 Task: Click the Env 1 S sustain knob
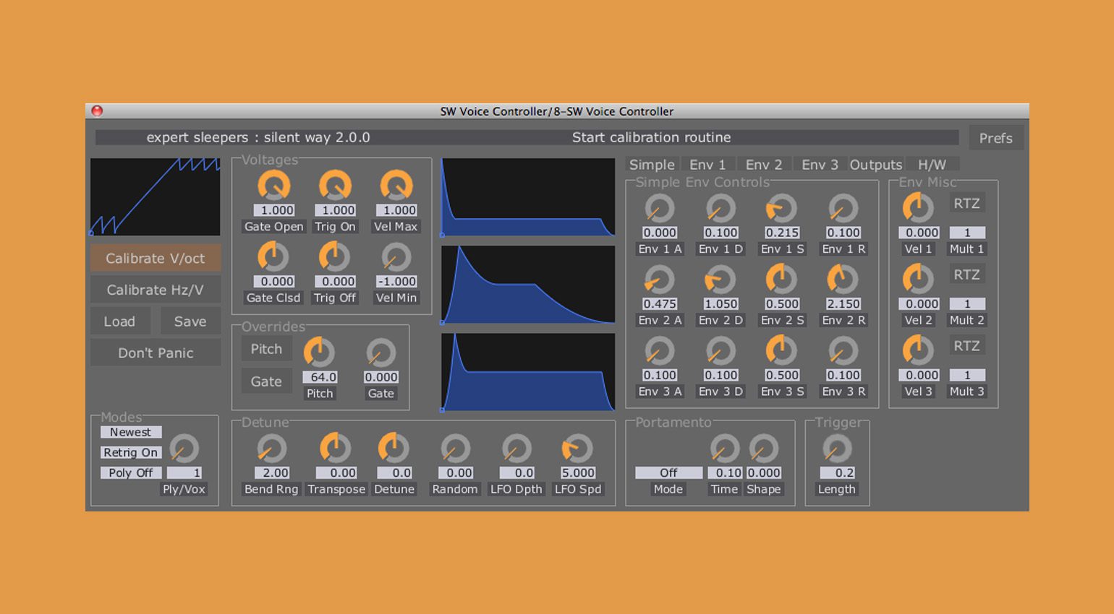click(781, 209)
